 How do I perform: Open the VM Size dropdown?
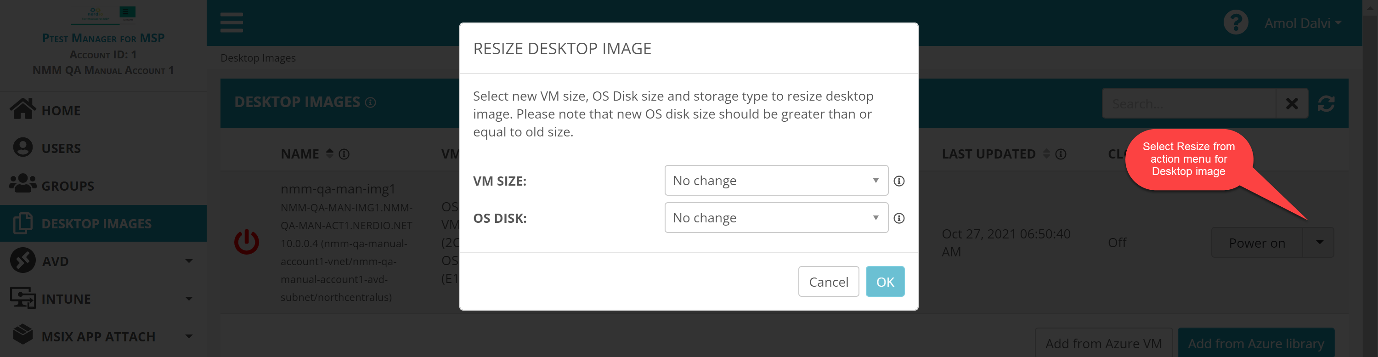(x=776, y=181)
